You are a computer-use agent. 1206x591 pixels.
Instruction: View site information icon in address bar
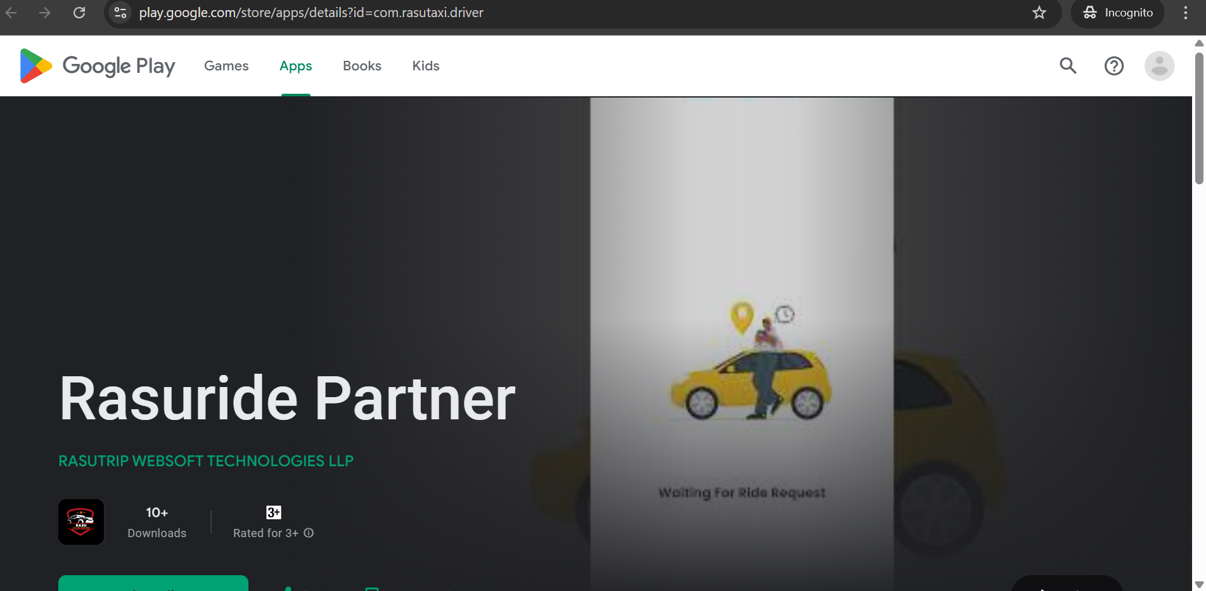[x=120, y=13]
